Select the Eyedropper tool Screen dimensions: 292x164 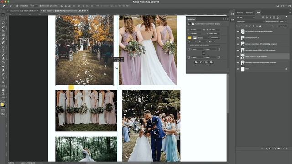[3, 38]
